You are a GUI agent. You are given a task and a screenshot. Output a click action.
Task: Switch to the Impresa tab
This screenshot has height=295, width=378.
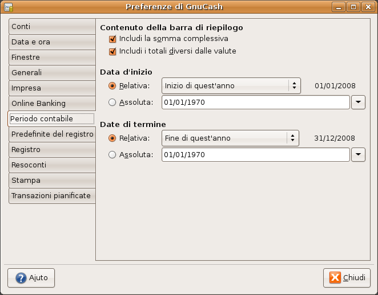pyautogui.click(x=52, y=88)
